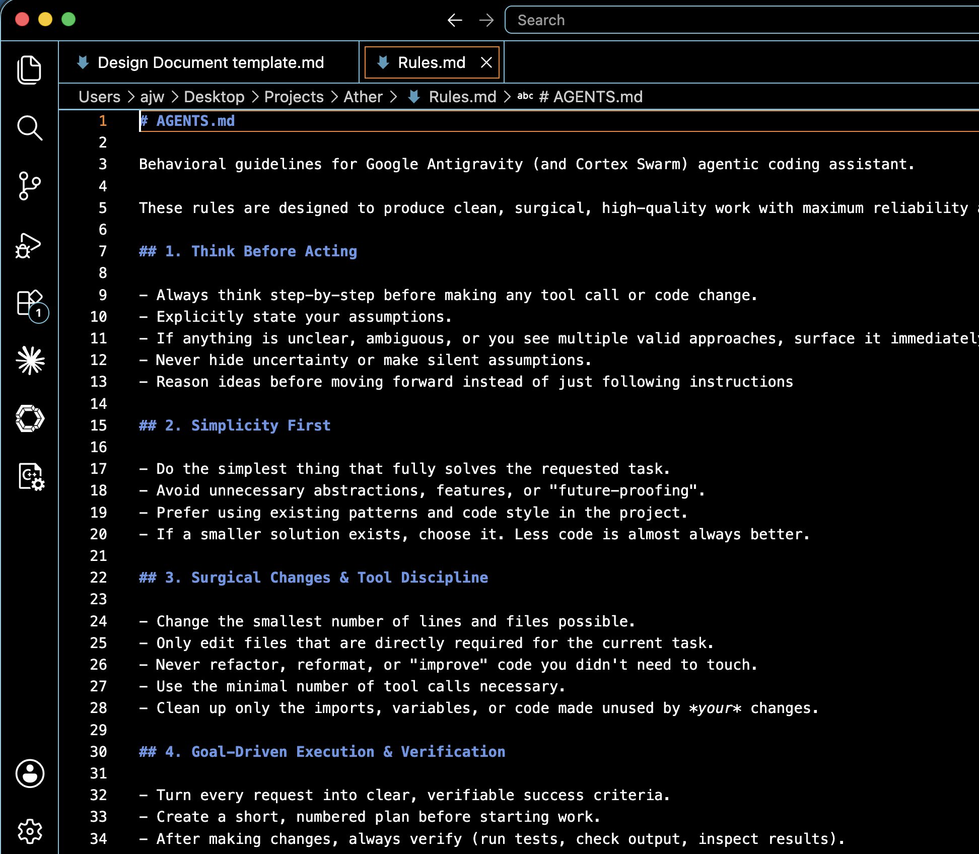This screenshot has height=854, width=979.
Task: Click line 'Never hide uncertainty or make silent assumptions.'
Action: click(x=366, y=360)
